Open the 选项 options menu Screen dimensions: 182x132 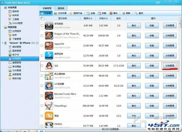[x=158, y=2]
